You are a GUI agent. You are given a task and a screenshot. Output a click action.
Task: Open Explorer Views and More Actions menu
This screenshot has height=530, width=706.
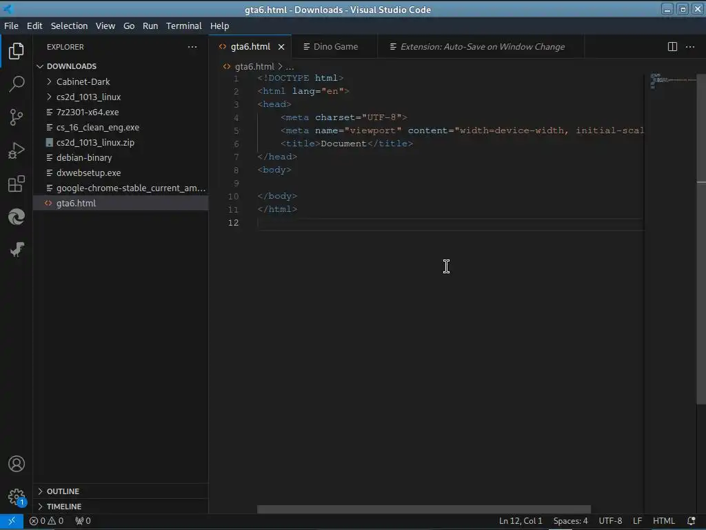point(192,47)
